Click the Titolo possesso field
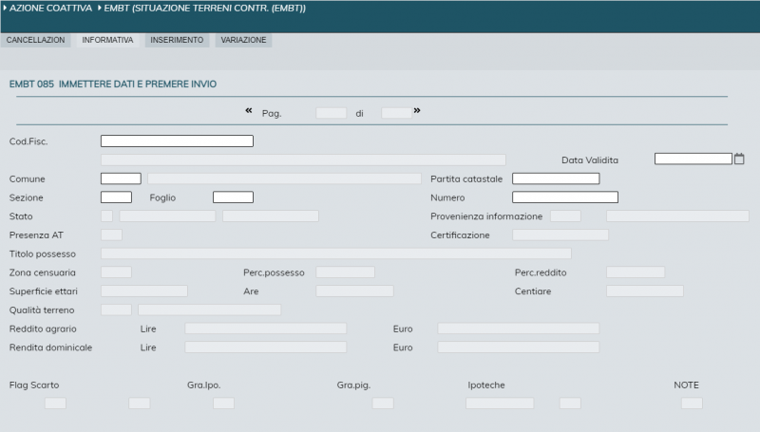760x432 pixels. click(x=335, y=254)
